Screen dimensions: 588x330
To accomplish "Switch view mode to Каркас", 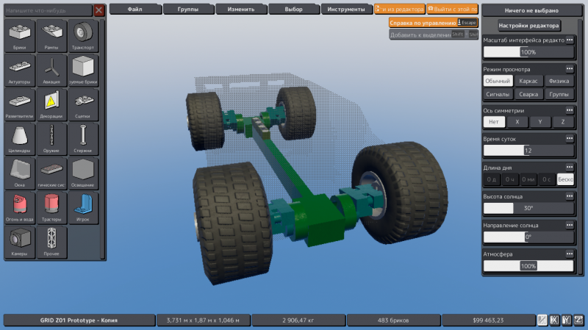I will (x=528, y=81).
